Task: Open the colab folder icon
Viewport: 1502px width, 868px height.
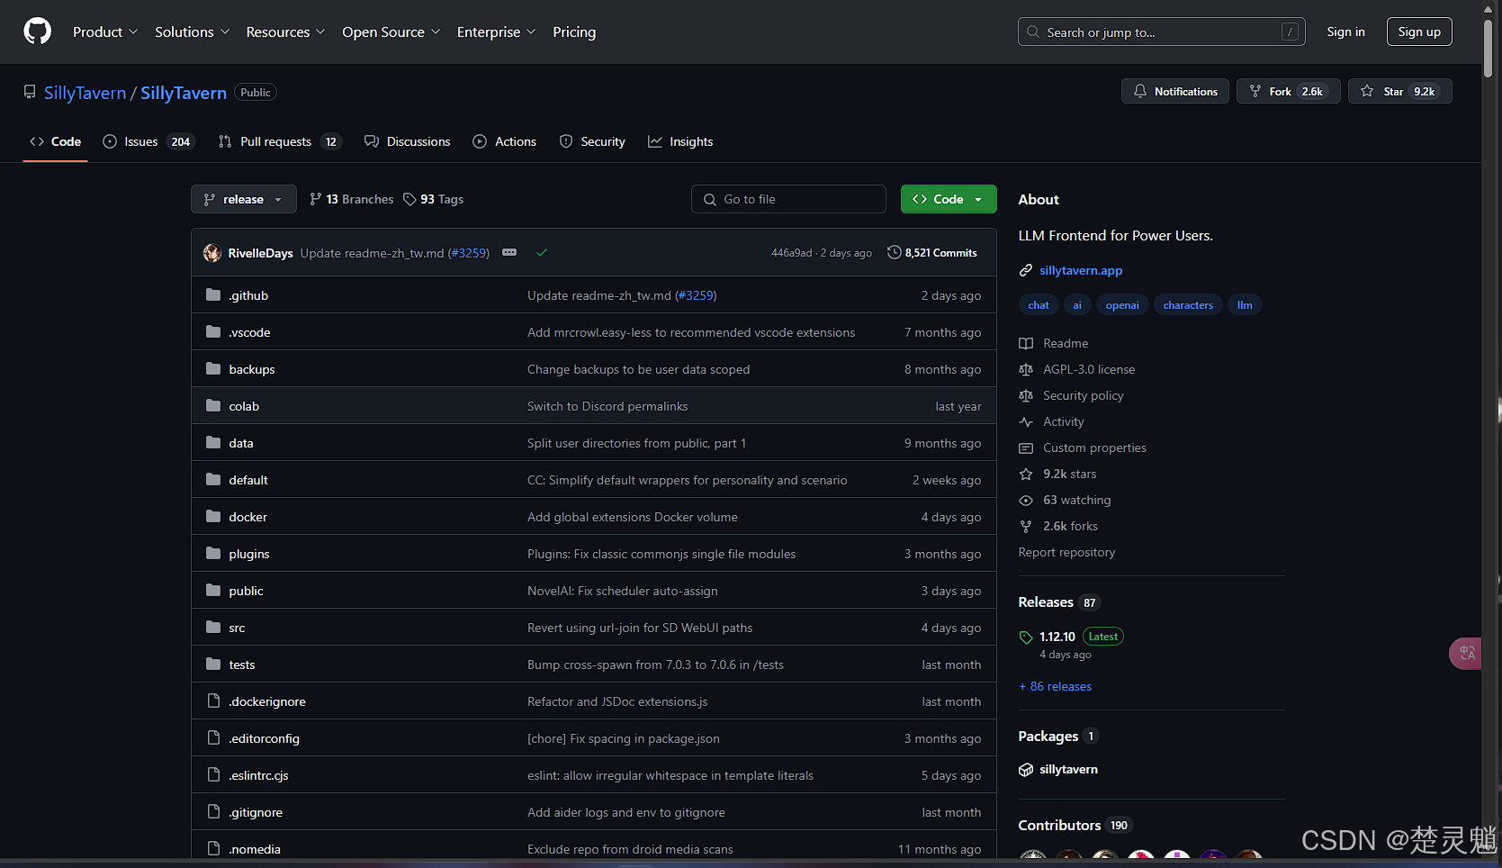Action: tap(213, 406)
